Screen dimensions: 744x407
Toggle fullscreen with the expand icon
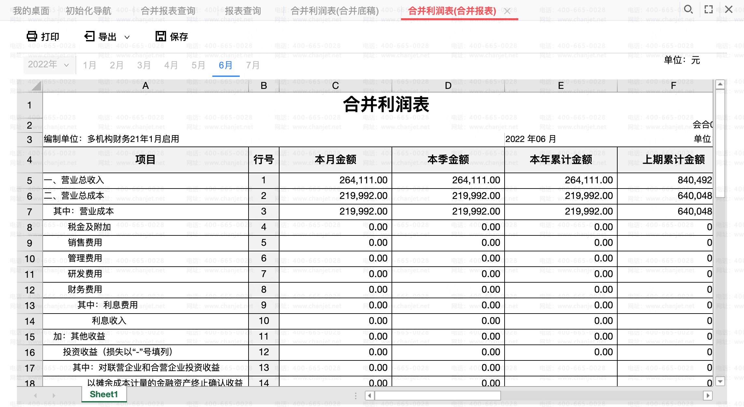(x=708, y=9)
